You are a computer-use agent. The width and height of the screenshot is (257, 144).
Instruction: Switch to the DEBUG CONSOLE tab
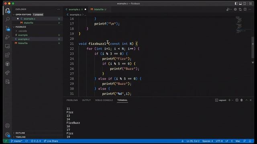(104, 100)
